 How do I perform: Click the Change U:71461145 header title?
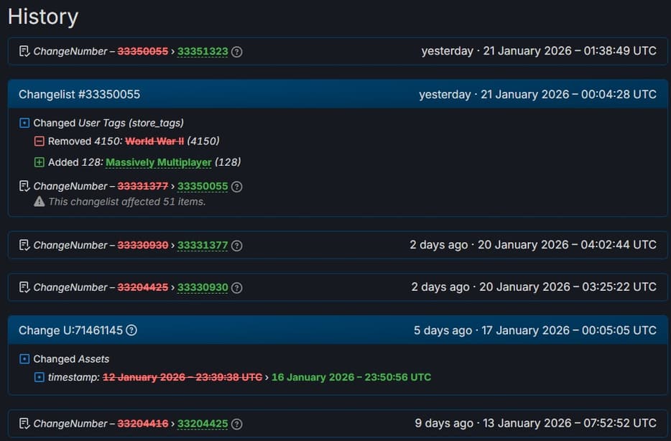tap(70, 330)
